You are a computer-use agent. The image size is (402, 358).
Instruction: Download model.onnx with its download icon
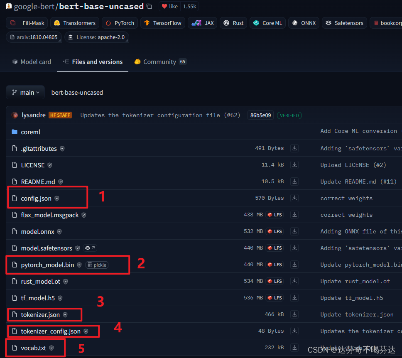coord(294,231)
